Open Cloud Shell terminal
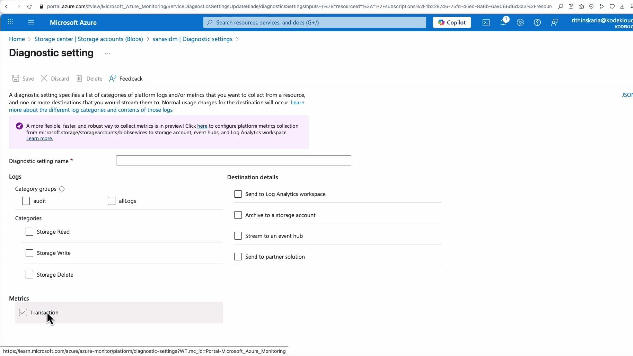The width and height of the screenshot is (633, 356). [486, 22]
